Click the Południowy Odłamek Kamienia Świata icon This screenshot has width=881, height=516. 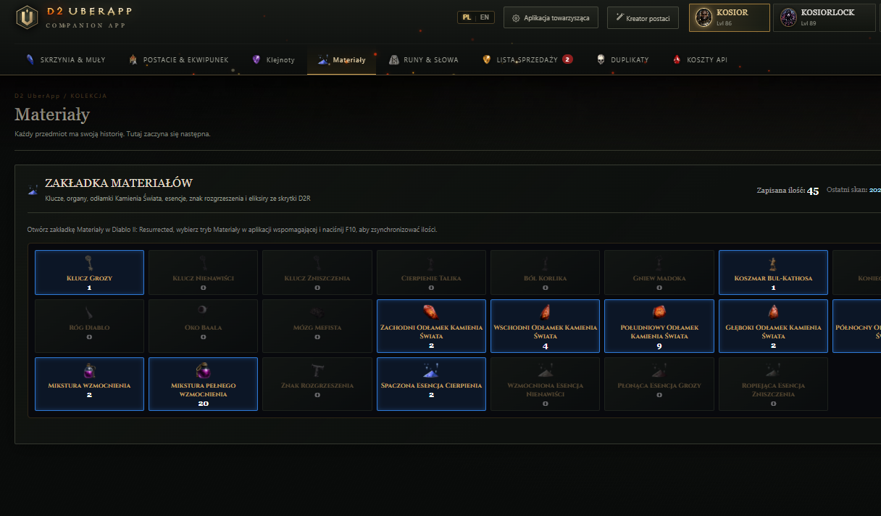coord(659,312)
